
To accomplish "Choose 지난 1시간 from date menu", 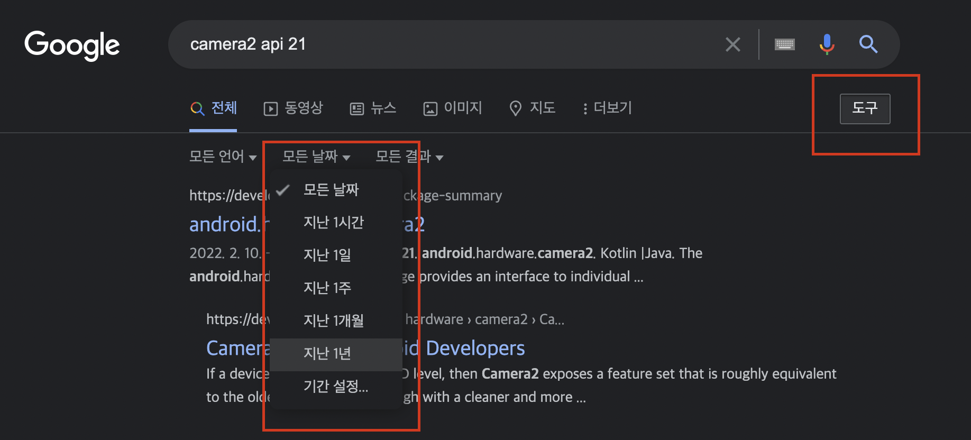I will (x=336, y=222).
